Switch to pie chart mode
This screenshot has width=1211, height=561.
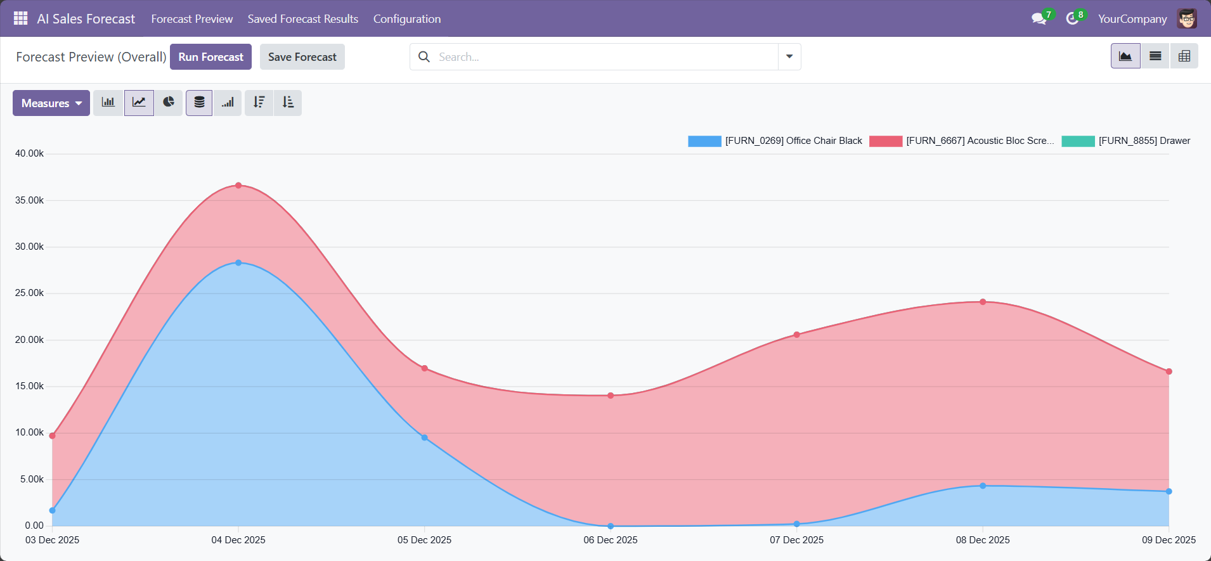[169, 103]
